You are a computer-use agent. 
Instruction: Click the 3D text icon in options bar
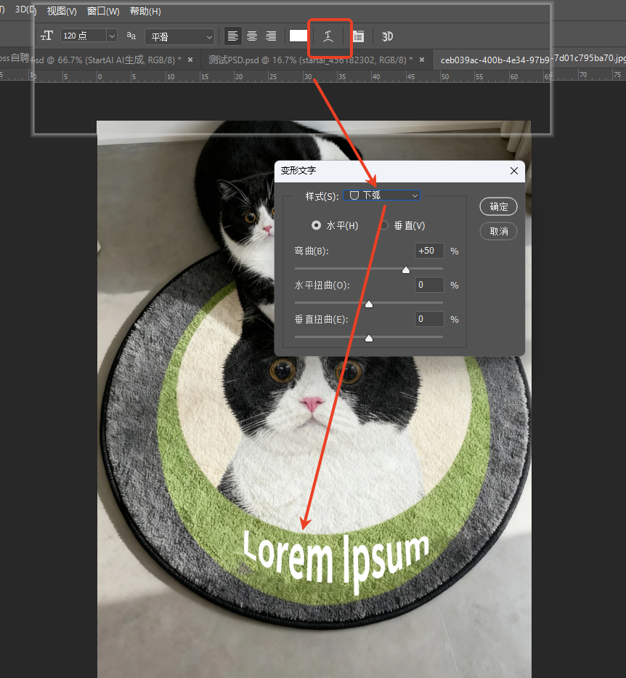[388, 36]
